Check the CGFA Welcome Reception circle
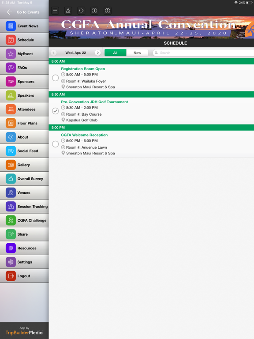 click(x=55, y=144)
